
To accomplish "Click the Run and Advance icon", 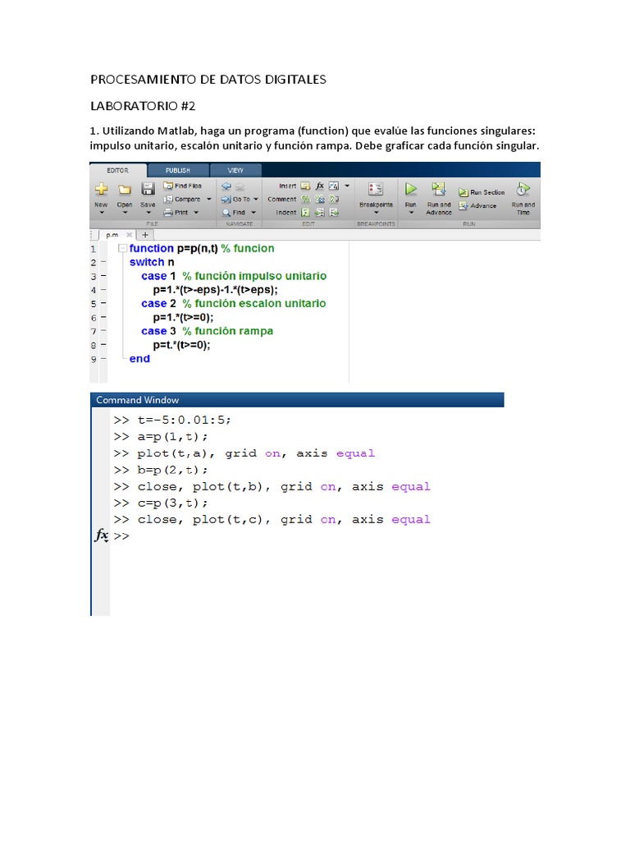I will [439, 189].
